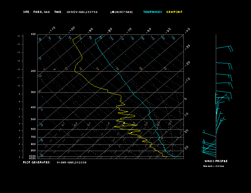Image resolution: width=251 pixels, height=193 pixels.
Task: Click the -70 temperature axis label
Action: click(129, 30)
